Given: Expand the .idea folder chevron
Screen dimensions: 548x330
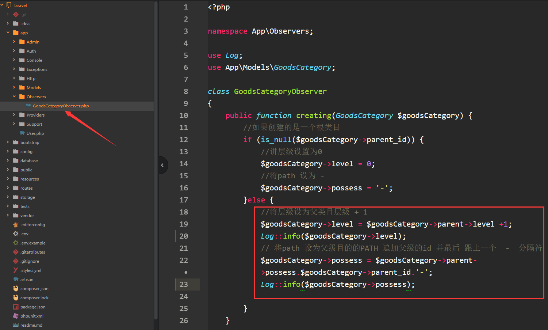Looking at the screenshot, I should tap(8, 23).
